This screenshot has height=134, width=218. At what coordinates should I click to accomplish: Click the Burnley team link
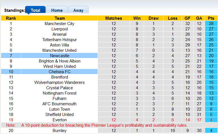59,131
